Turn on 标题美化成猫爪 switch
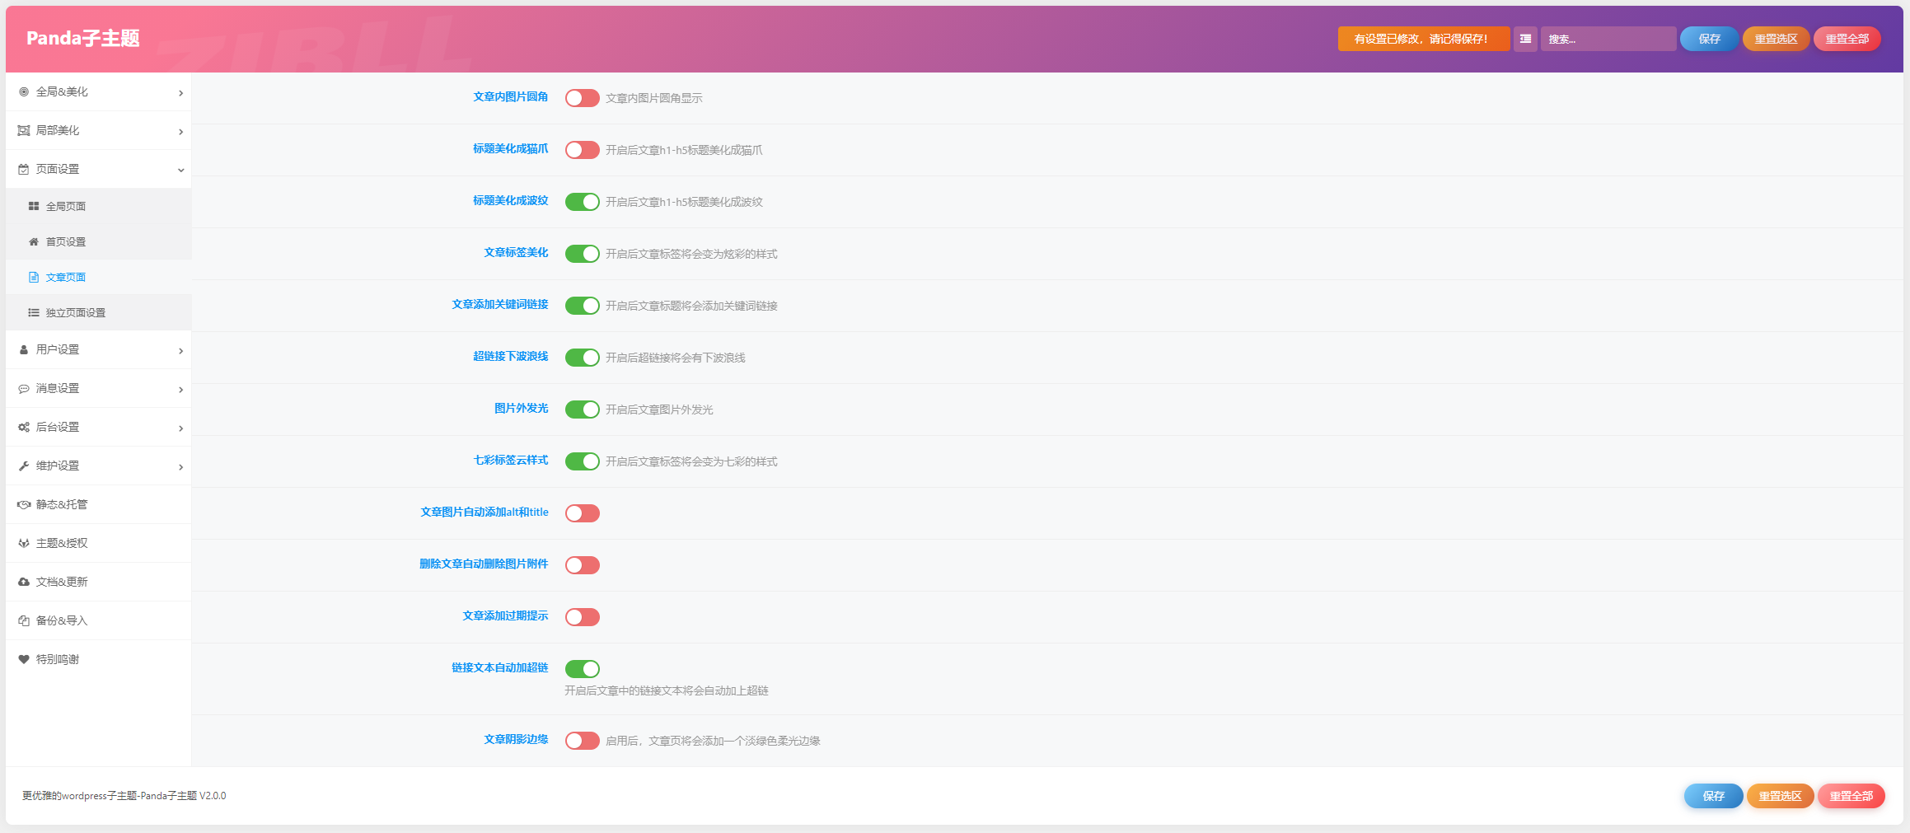This screenshot has height=833, width=1910. click(x=582, y=150)
